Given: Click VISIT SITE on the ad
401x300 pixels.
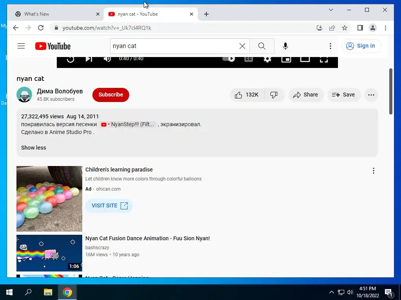Looking at the screenshot, I should 109,205.
